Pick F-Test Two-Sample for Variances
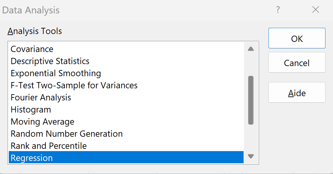Screen dimensions: 333x174 click(x=74, y=85)
